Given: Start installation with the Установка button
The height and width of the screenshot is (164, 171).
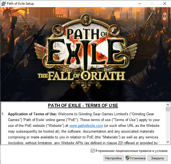Looking at the screenshot, I should click(135, 158).
